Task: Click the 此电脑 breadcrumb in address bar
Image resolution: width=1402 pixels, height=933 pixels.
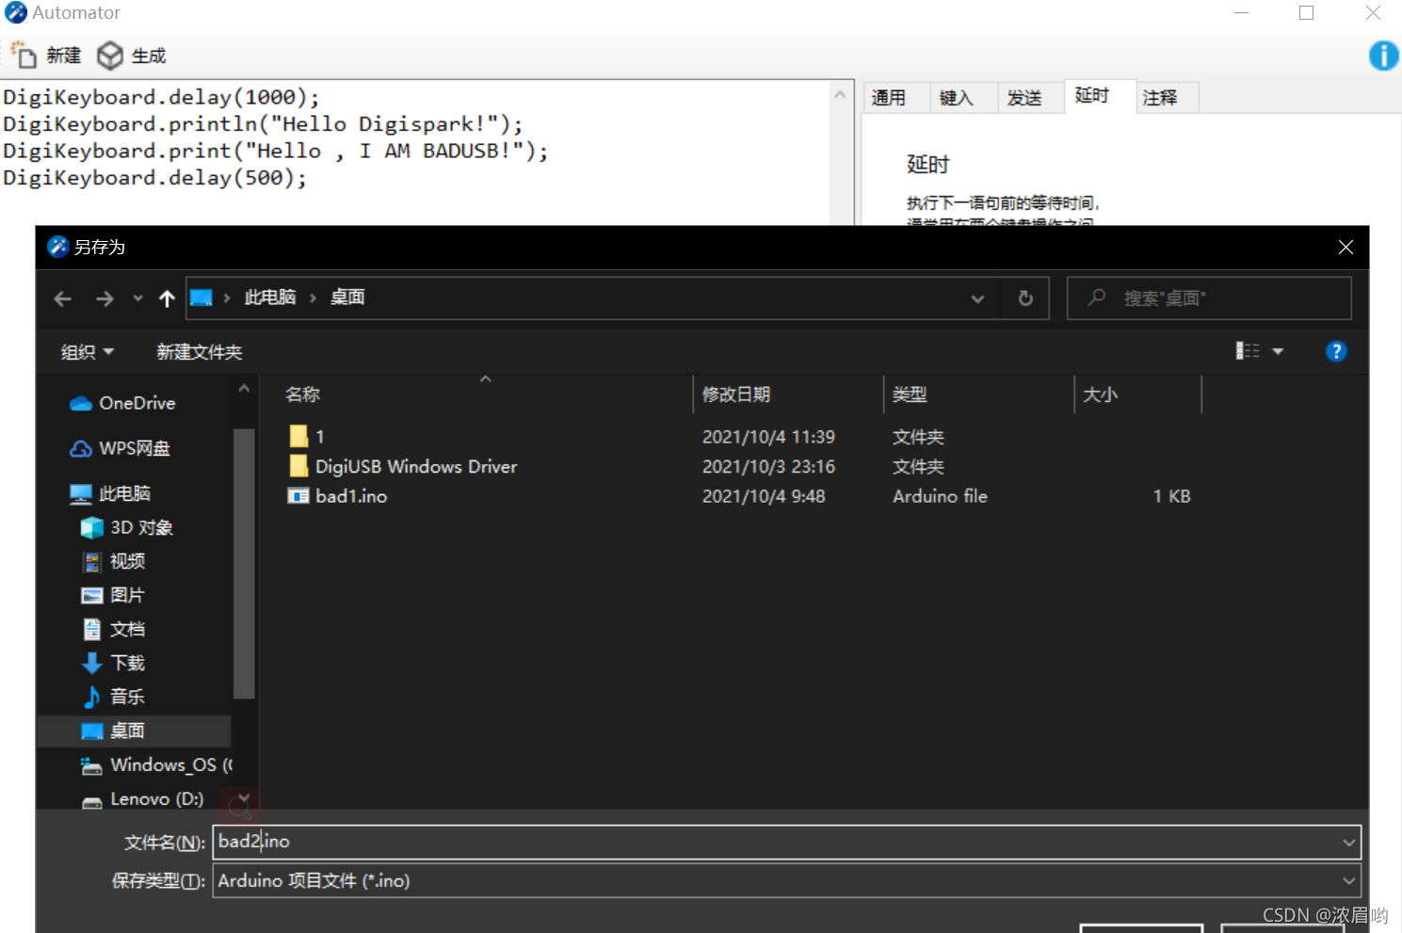Action: pos(270,298)
